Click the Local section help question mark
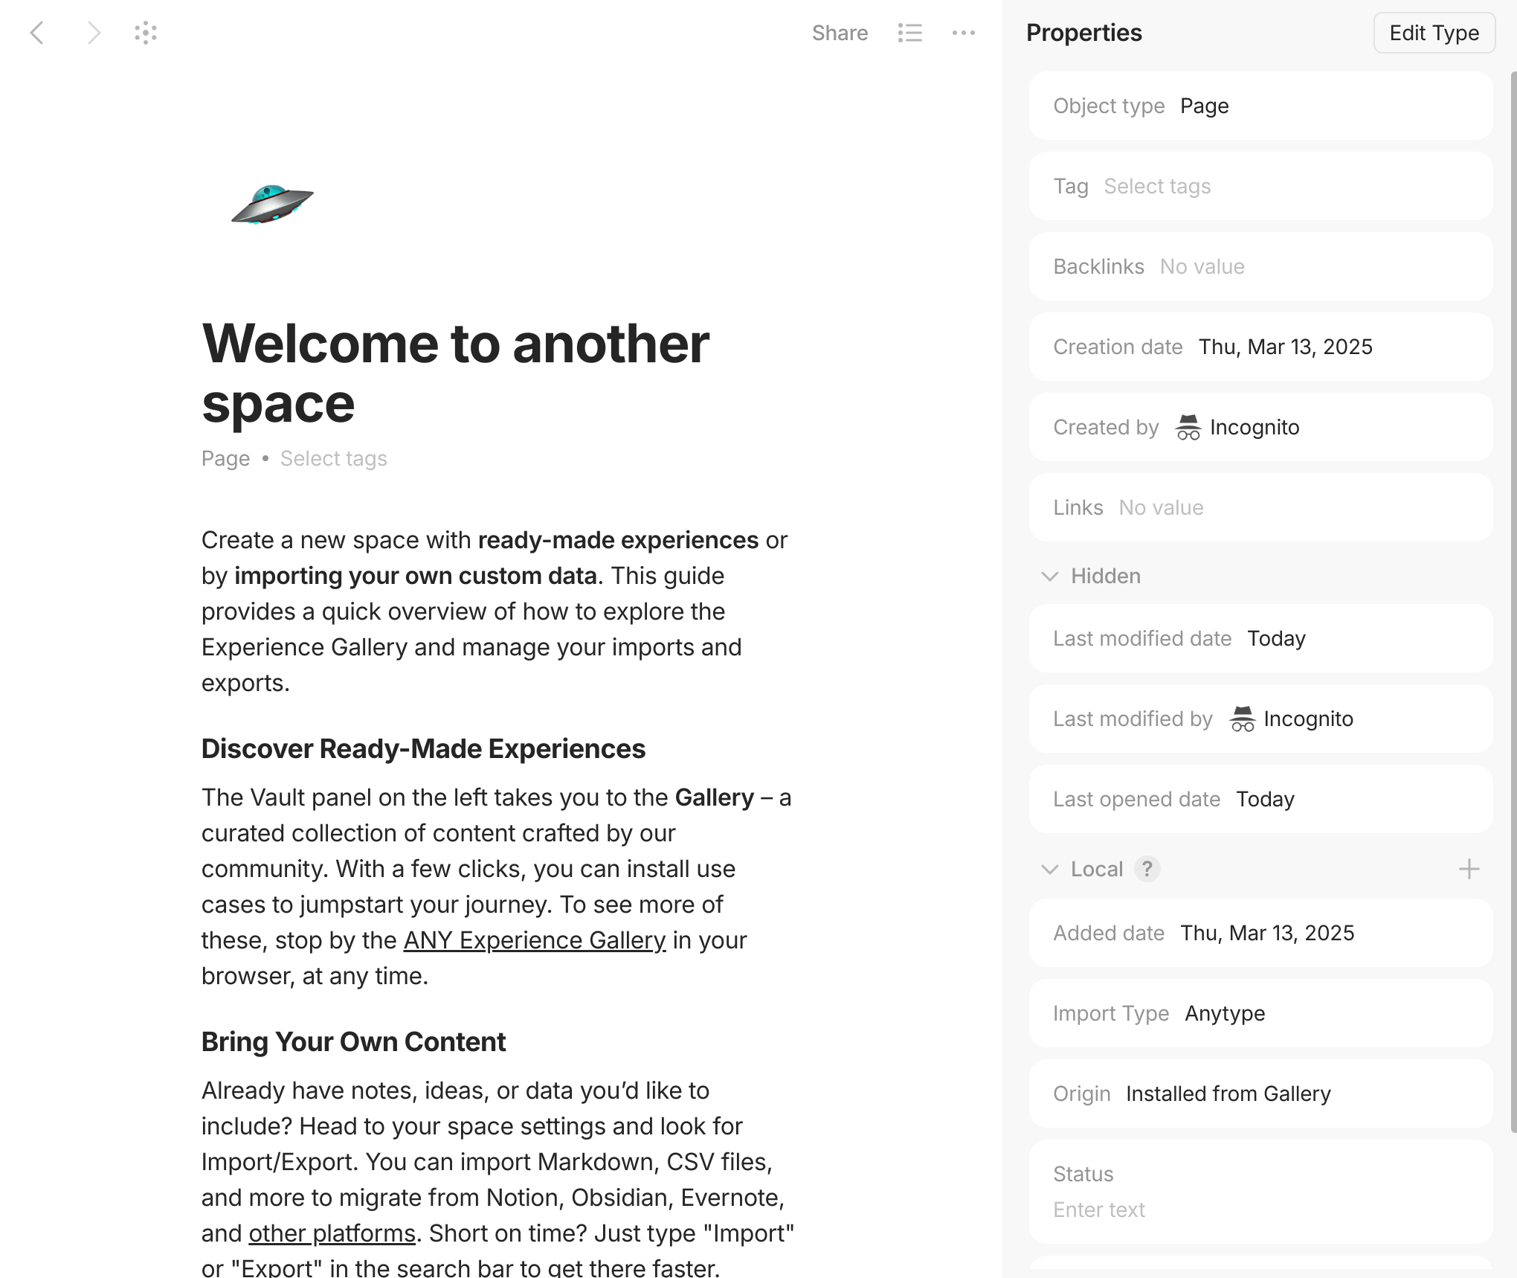The width and height of the screenshot is (1517, 1278). coord(1147,869)
